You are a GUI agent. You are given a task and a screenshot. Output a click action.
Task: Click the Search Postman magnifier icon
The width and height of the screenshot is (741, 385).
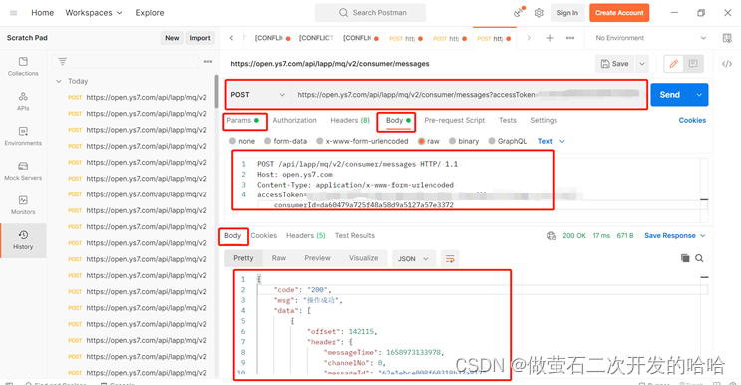(343, 13)
